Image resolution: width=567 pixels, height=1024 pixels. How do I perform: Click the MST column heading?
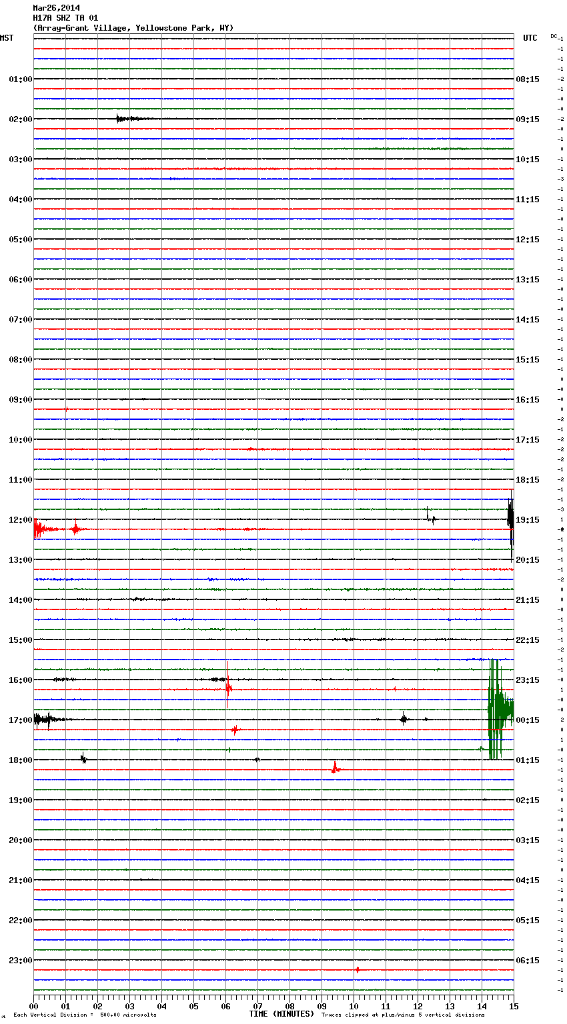pyautogui.click(x=7, y=38)
